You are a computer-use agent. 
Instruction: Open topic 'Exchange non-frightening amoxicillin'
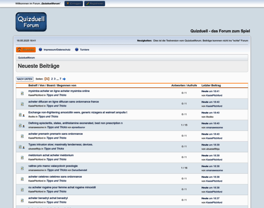click(78, 112)
